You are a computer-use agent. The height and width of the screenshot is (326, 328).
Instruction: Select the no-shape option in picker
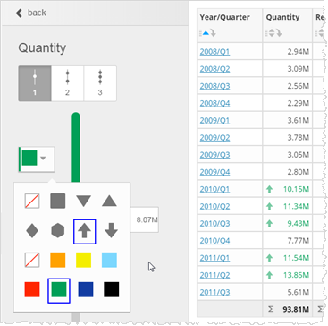[x=32, y=201]
